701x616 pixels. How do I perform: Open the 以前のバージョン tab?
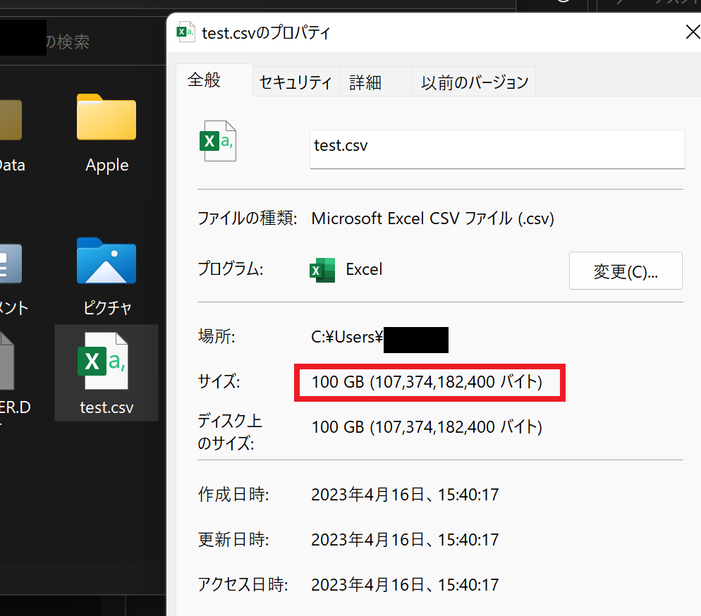[475, 82]
